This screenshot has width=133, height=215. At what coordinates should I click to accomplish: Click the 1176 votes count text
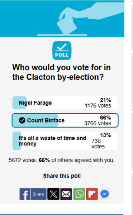[x=98, y=106]
